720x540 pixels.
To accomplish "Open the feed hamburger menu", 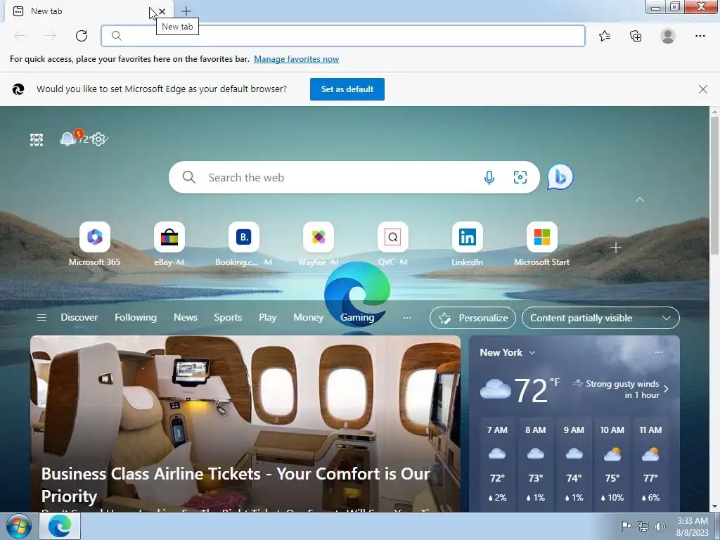I will (x=41, y=317).
